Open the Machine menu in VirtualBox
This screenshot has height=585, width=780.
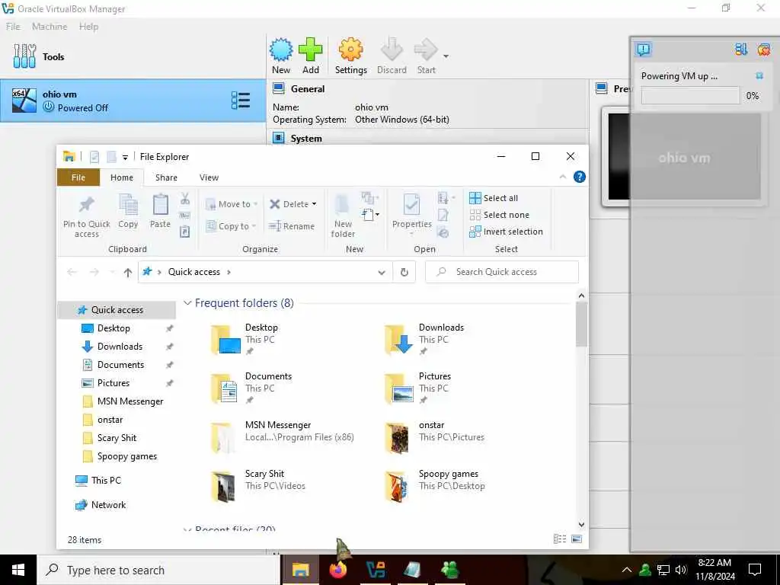(50, 27)
